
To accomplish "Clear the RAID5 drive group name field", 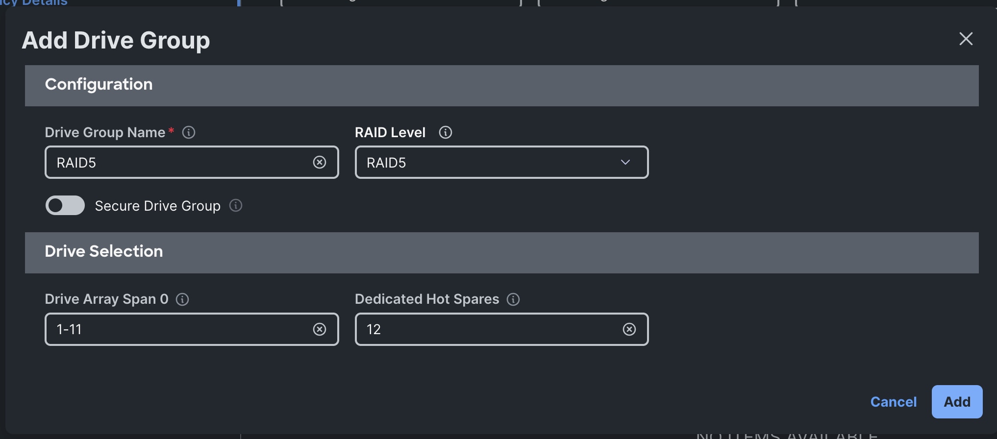I will pyautogui.click(x=320, y=162).
